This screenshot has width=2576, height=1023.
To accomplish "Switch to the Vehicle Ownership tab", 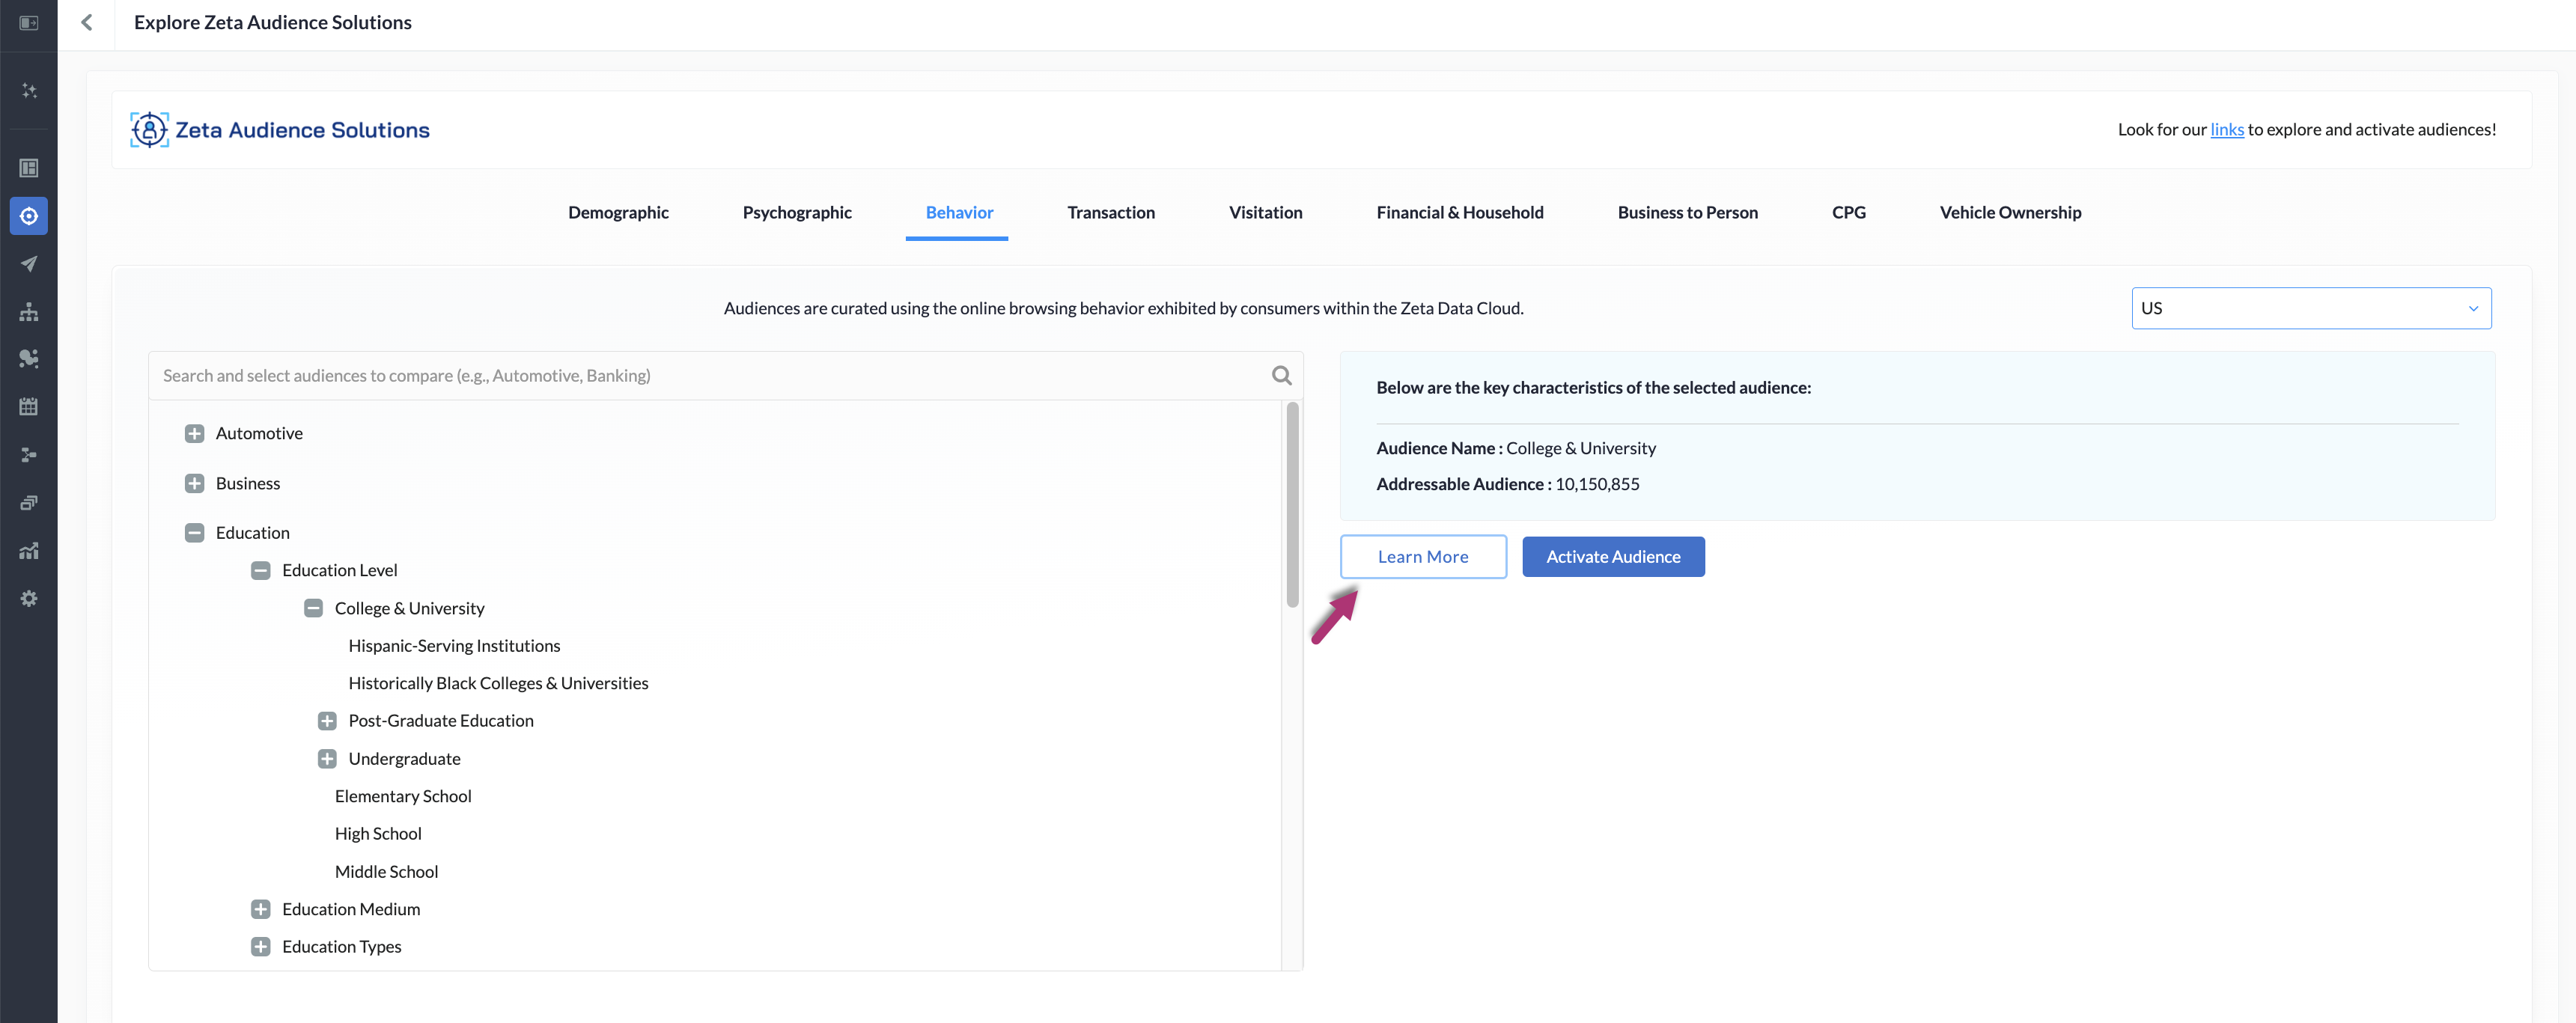I will [x=2010, y=212].
